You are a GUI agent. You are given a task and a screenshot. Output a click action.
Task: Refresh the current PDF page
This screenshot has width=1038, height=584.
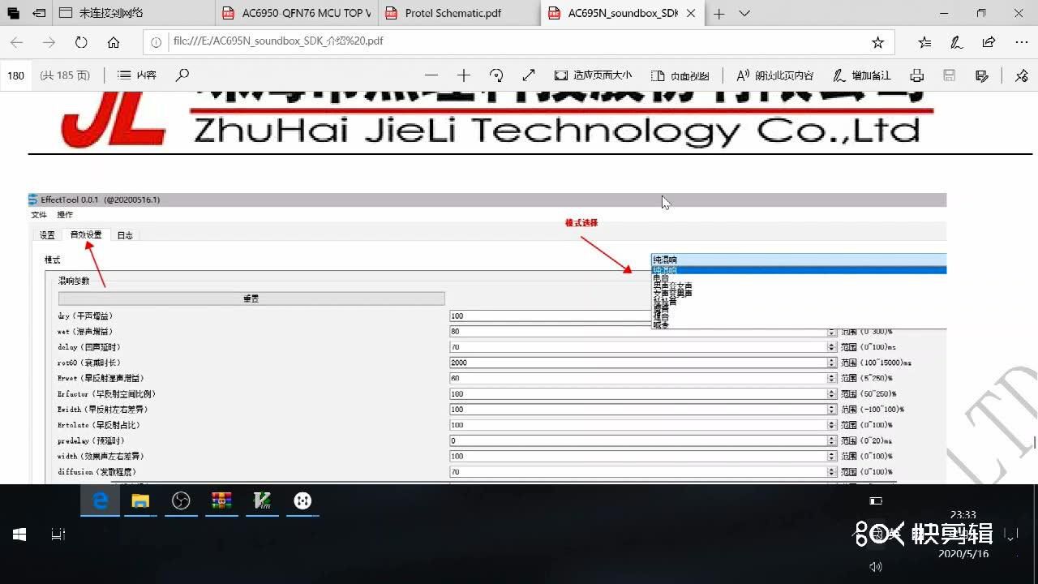click(x=81, y=42)
